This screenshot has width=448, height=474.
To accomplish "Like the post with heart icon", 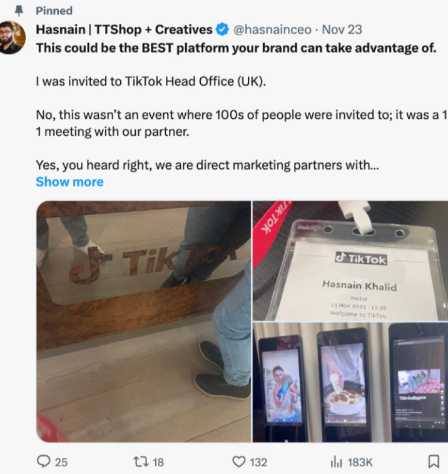I will pos(238,461).
